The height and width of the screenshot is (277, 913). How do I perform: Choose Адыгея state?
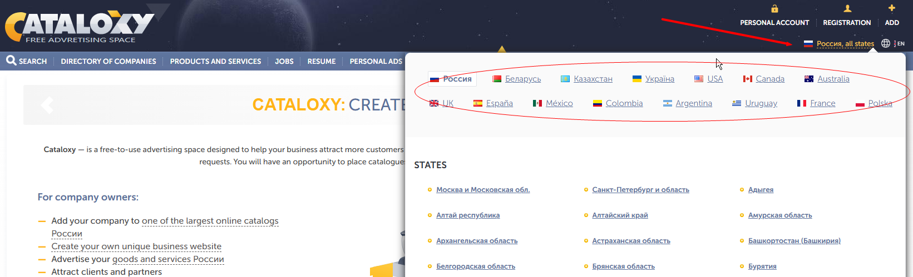761,190
